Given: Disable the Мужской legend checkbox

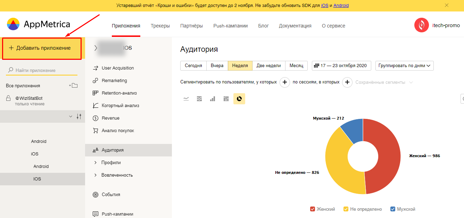Looking at the screenshot, I should 393,209.
